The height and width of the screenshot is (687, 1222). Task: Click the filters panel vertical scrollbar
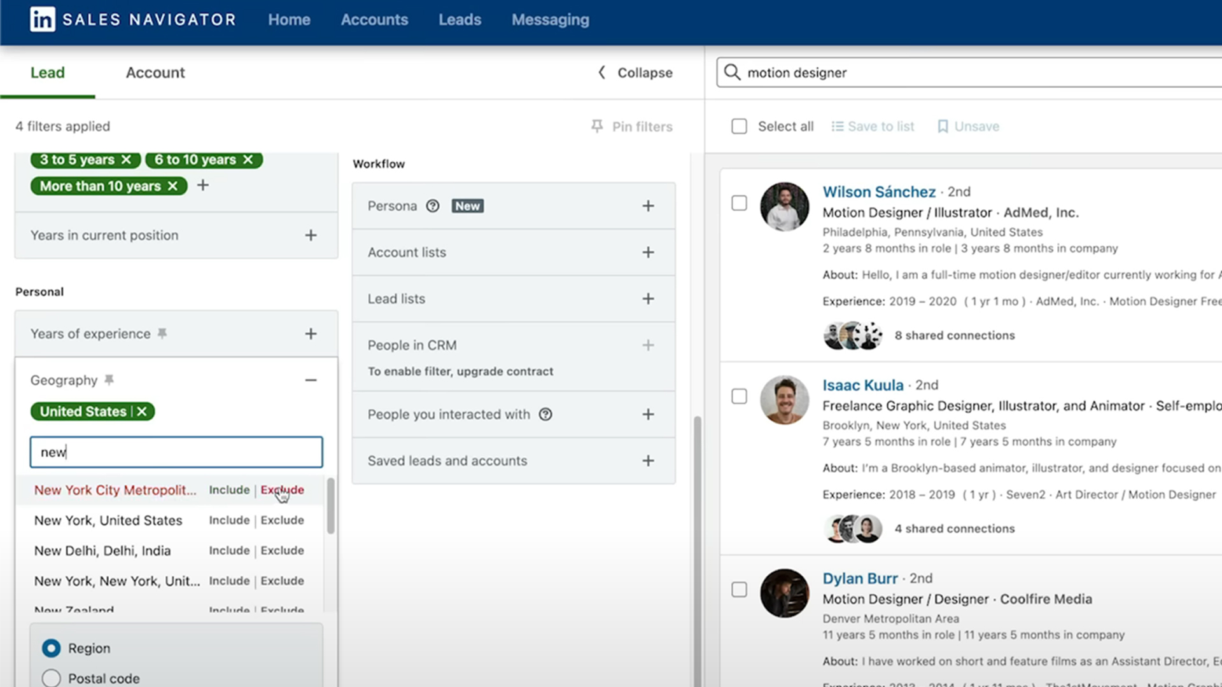pyautogui.click(x=698, y=550)
